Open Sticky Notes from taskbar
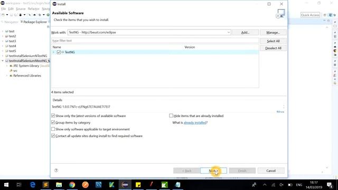Screen dimensions: 338x190 pyautogui.click(x=138, y=185)
